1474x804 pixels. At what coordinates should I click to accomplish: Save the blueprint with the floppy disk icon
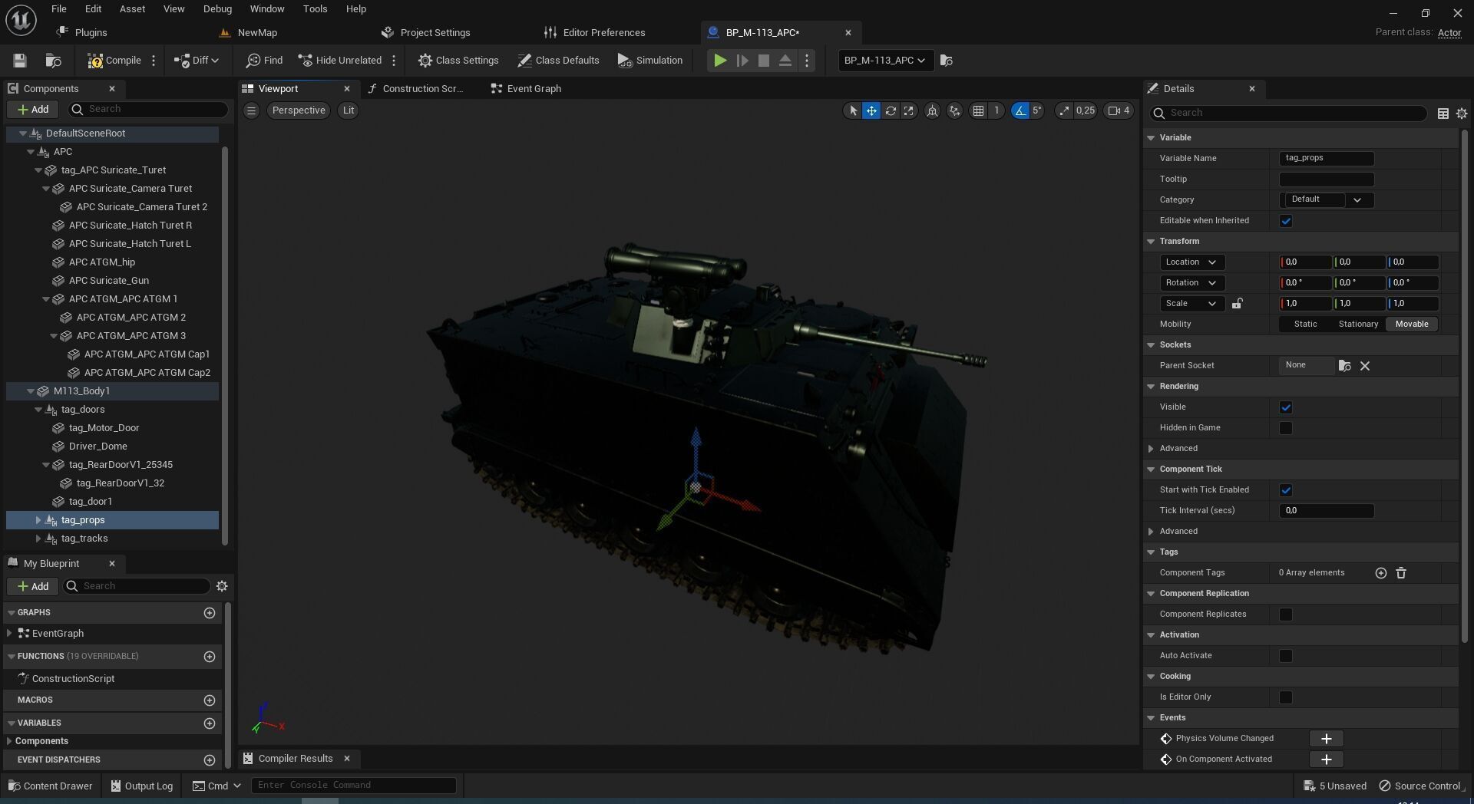(x=20, y=61)
